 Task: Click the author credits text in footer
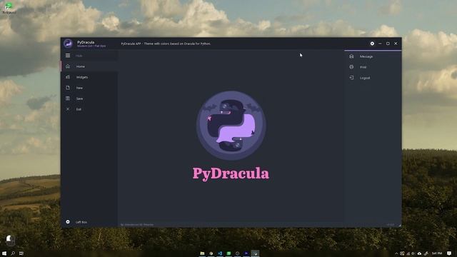click(137, 225)
